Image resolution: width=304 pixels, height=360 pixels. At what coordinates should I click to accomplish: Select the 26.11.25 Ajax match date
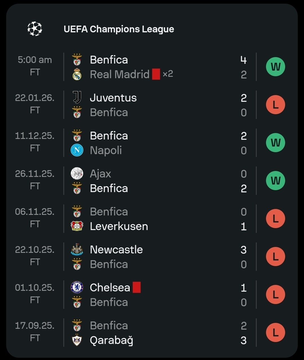[35, 174]
